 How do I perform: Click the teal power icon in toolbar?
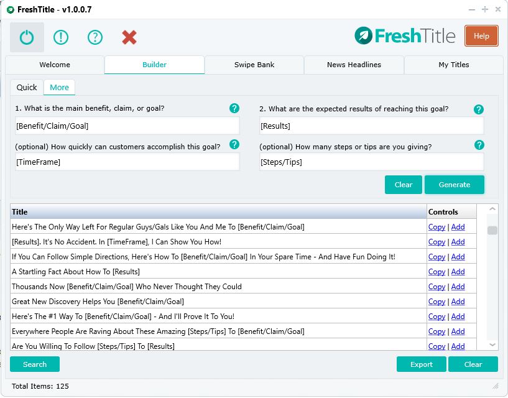click(x=27, y=37)
